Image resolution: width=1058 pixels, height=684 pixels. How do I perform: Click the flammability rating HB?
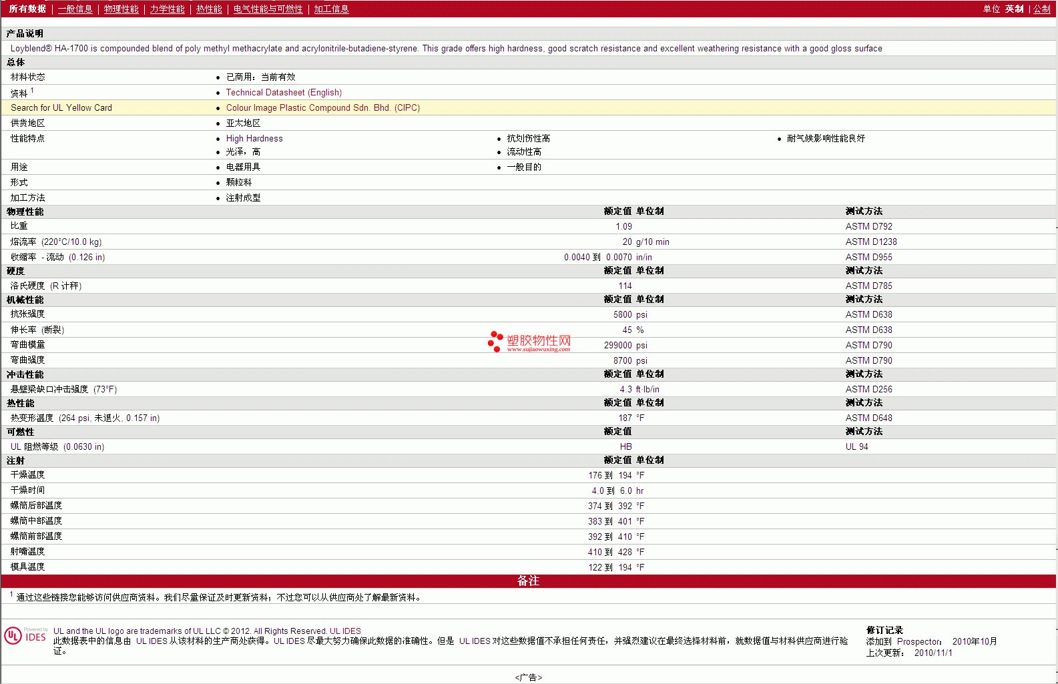point(625,447)
